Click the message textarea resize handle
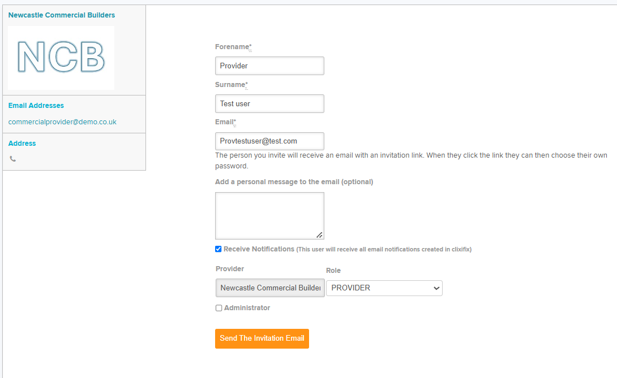This screenshot has height=378, width=617. point(319,235)
